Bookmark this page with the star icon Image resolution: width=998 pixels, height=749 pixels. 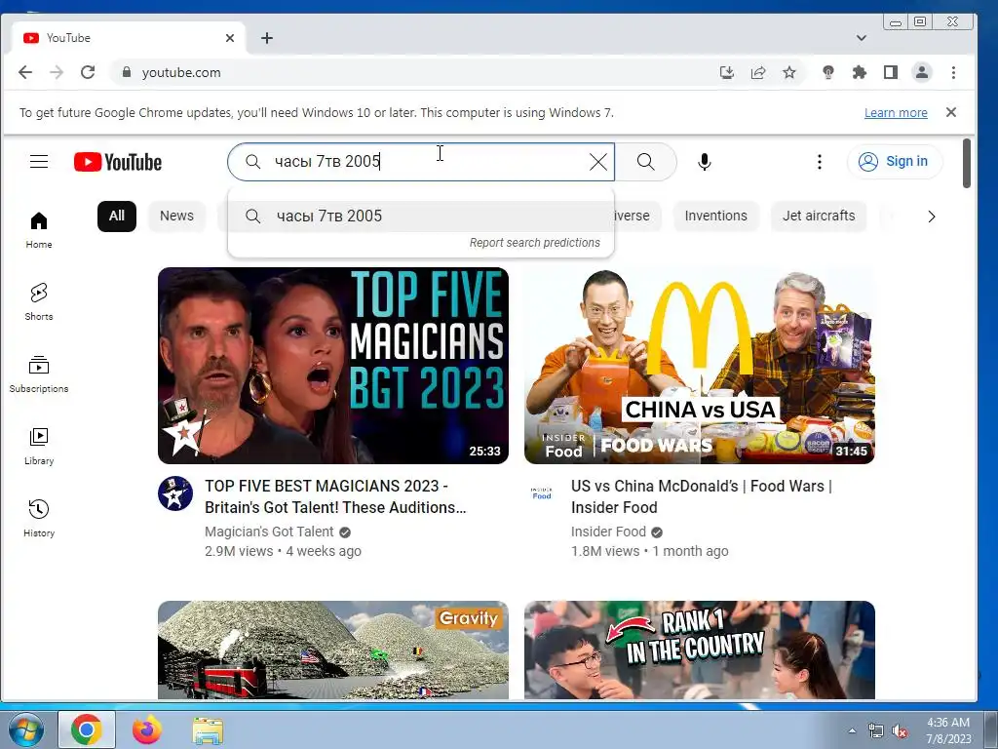[789, 72]
